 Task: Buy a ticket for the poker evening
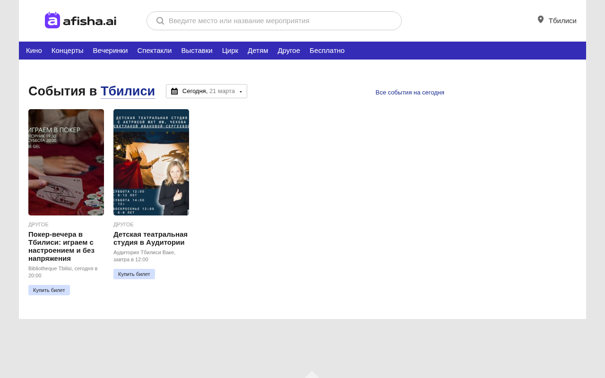[x=49, y=290]
